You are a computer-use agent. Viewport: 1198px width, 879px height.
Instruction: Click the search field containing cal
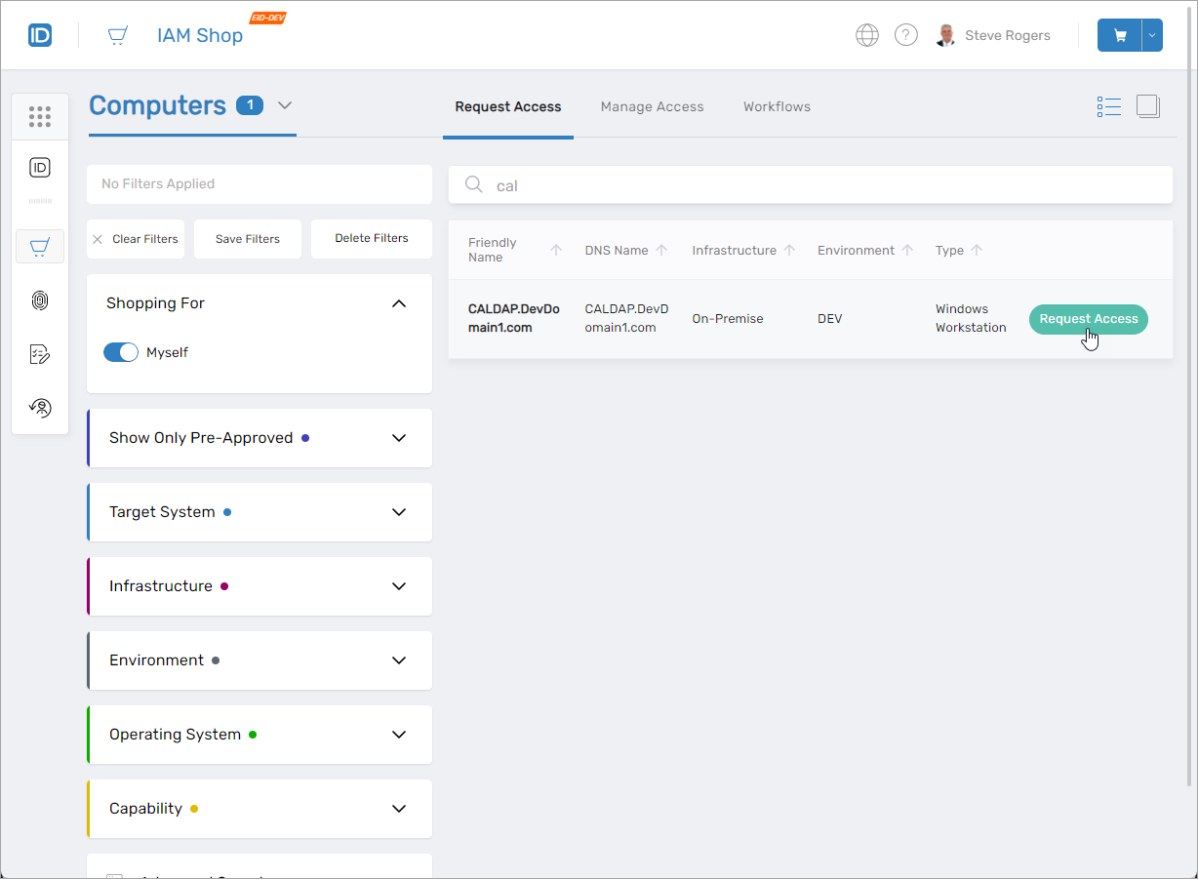810,185
